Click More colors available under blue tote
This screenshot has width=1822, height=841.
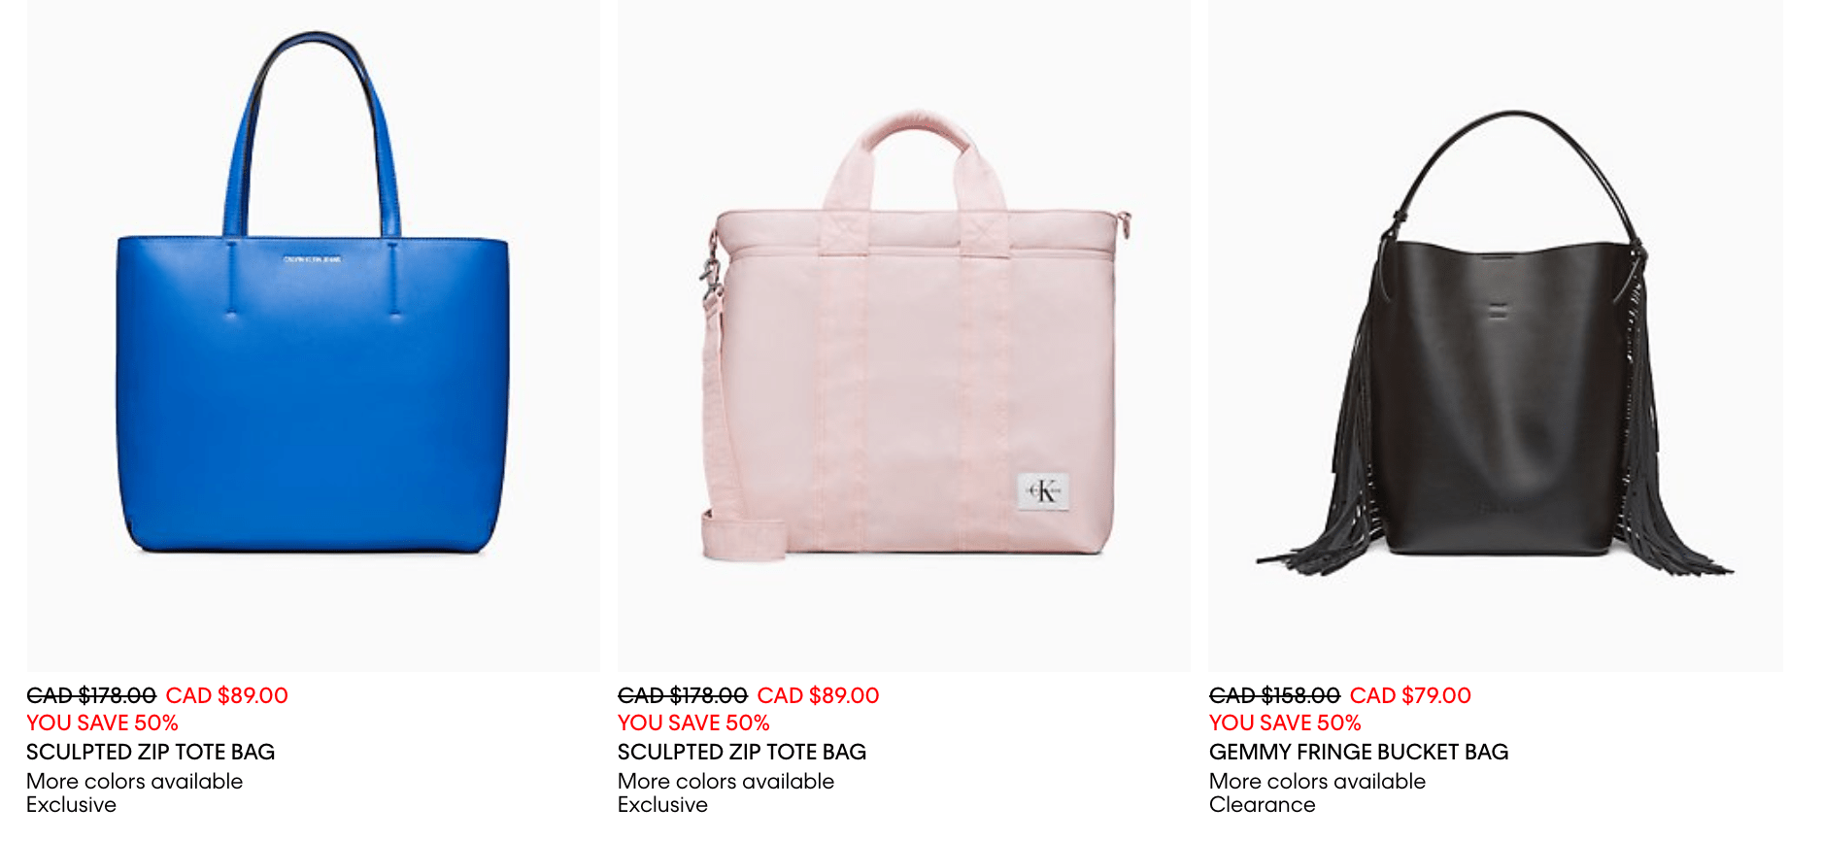(x=135, y=781)
